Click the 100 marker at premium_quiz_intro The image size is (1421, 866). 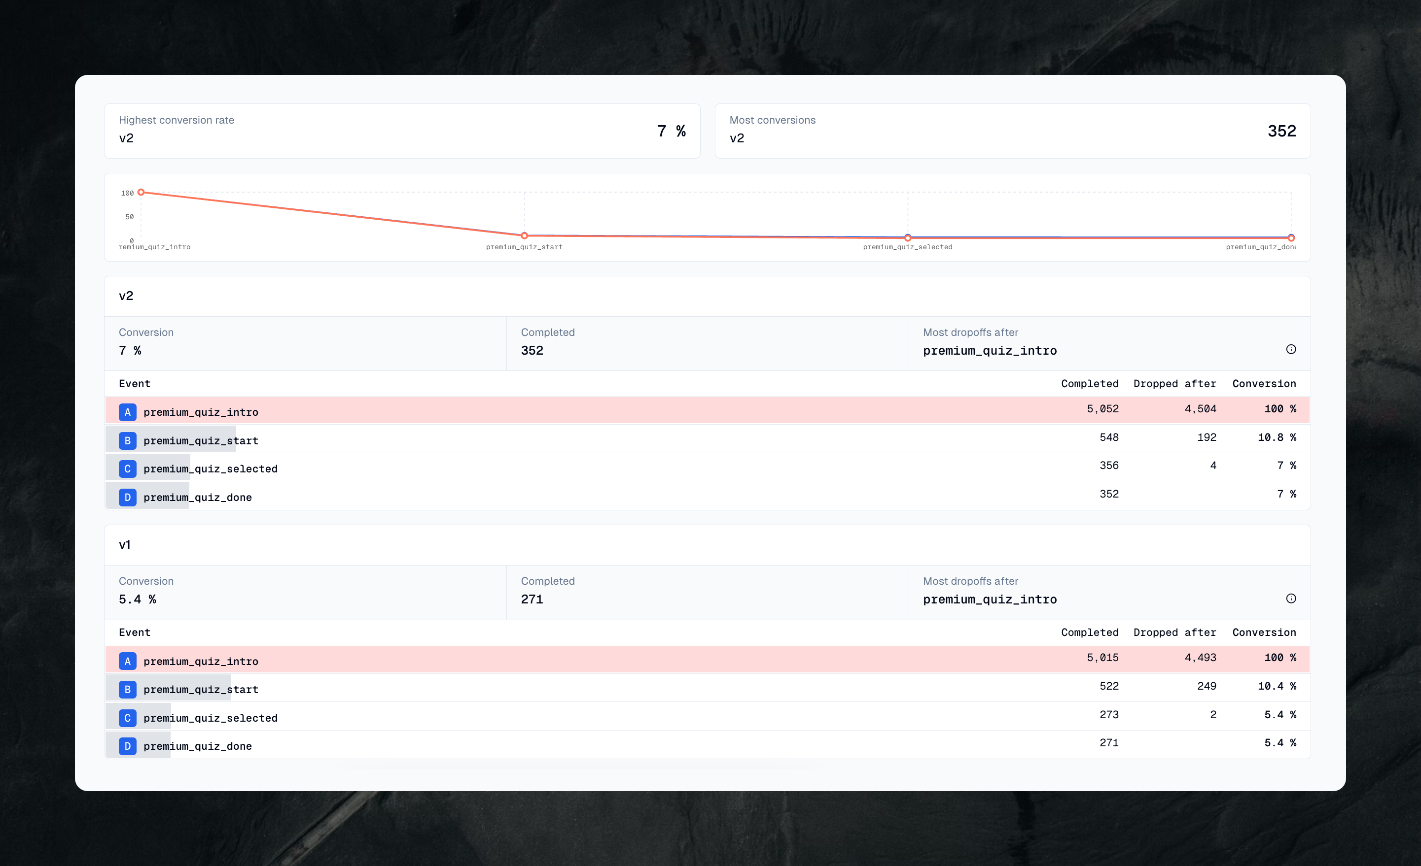[x=142, y=192]
